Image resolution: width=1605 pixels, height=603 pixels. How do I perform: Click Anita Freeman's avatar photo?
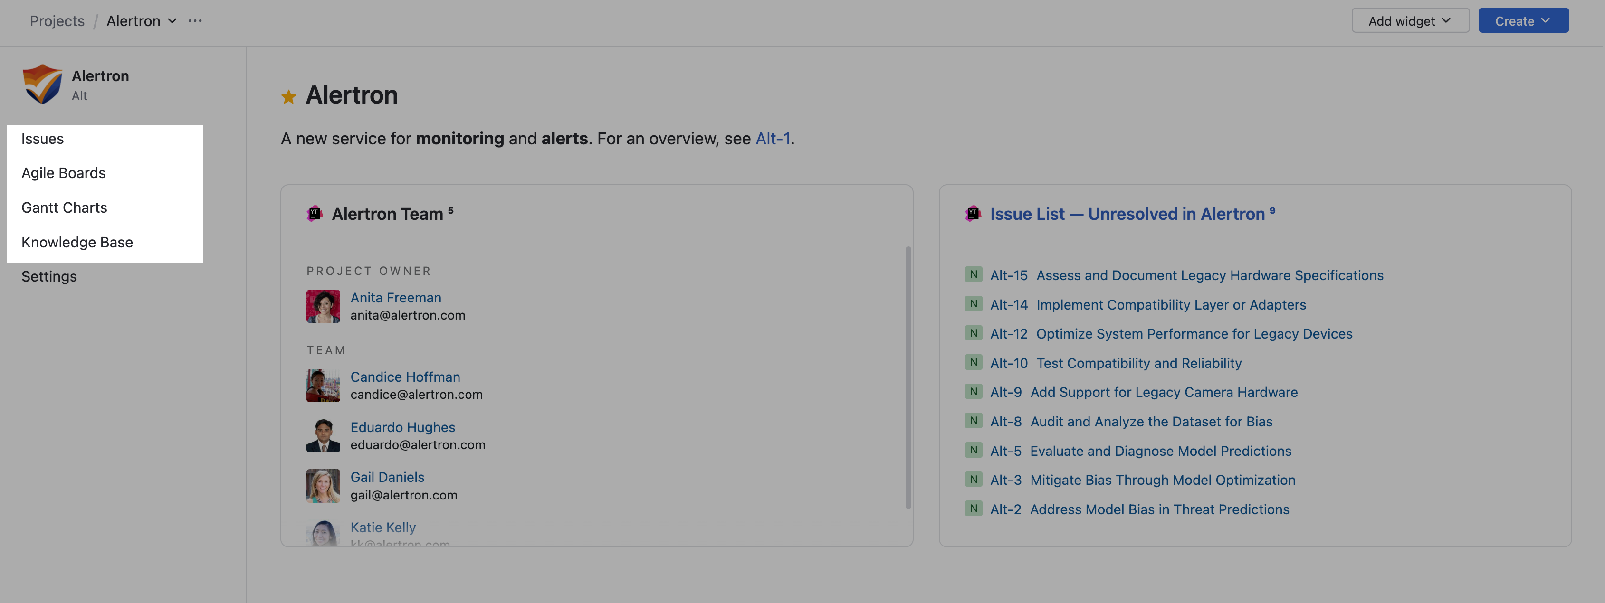tap(323, 306)
